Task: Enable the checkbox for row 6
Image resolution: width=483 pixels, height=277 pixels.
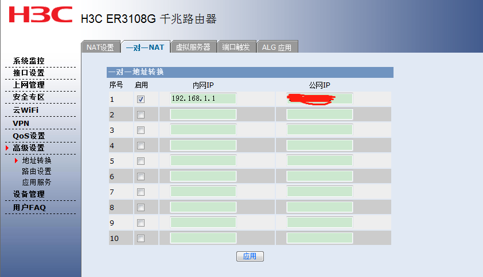Action: (x=141, y=176)
